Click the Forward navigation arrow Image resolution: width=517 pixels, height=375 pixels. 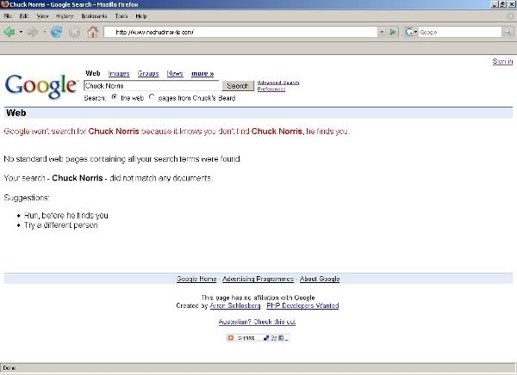34,32
